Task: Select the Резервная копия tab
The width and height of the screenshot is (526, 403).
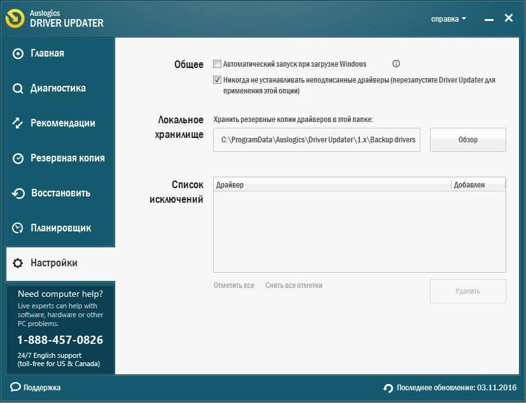Action: coord(60,158)
